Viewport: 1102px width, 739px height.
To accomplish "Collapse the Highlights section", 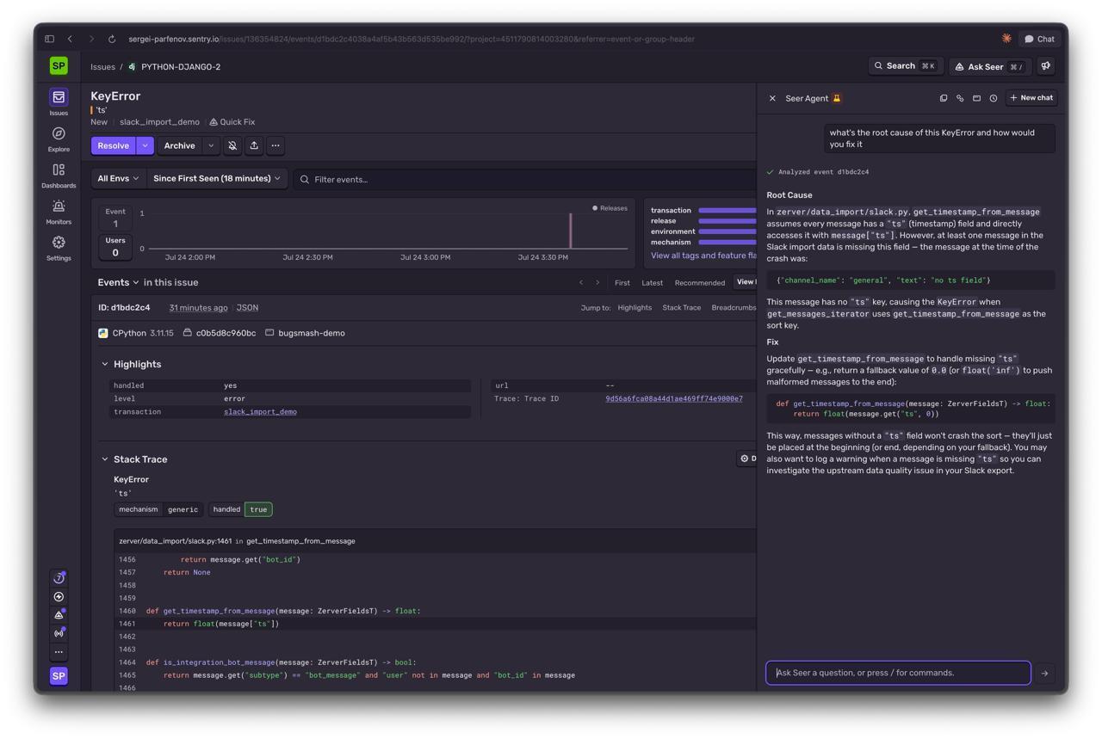I will point(105,365).
